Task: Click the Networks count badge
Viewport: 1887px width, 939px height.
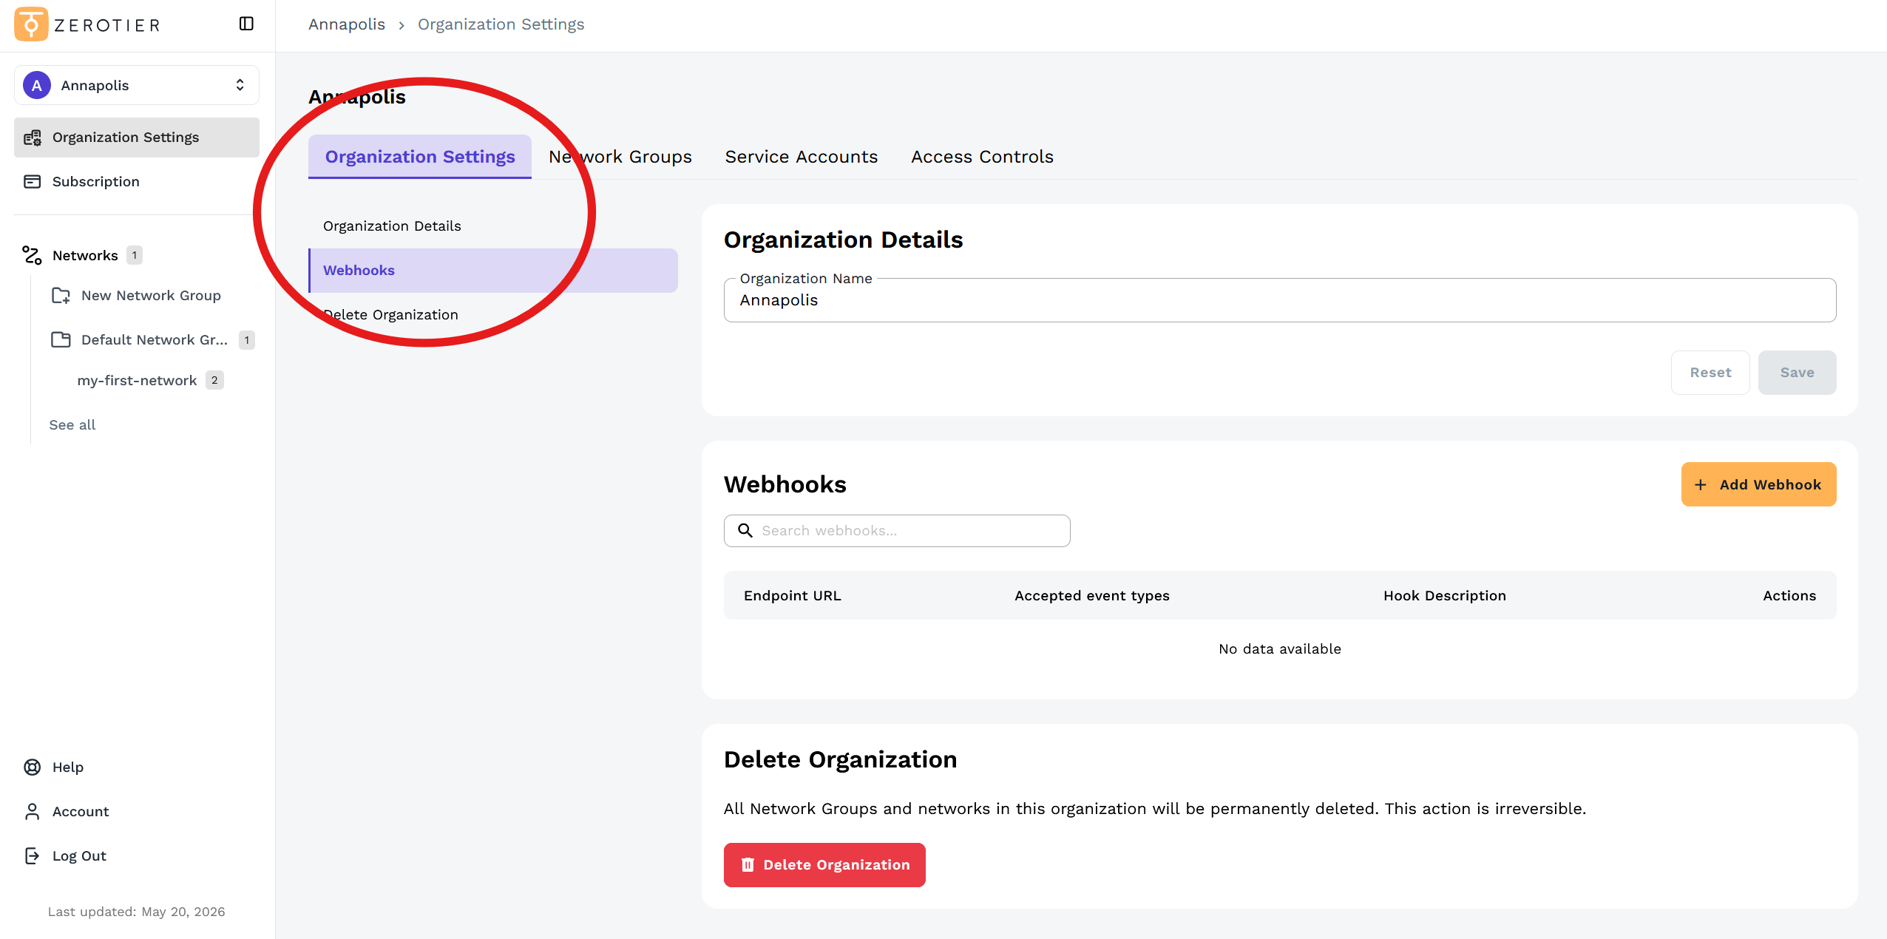Action: coord(135,255)
